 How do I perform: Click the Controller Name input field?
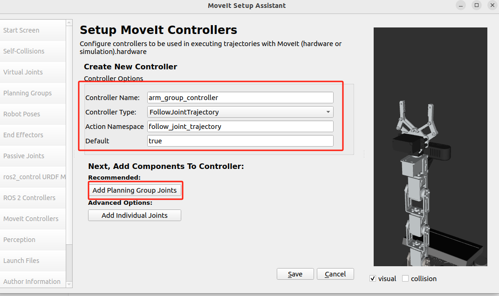[x=240, y=98]
